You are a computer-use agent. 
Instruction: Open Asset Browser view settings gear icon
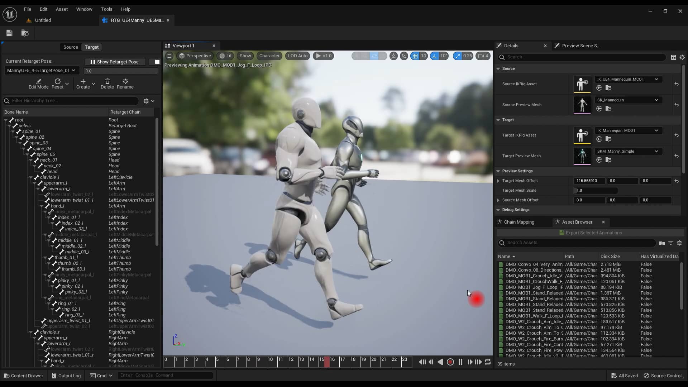coord(680,243)
